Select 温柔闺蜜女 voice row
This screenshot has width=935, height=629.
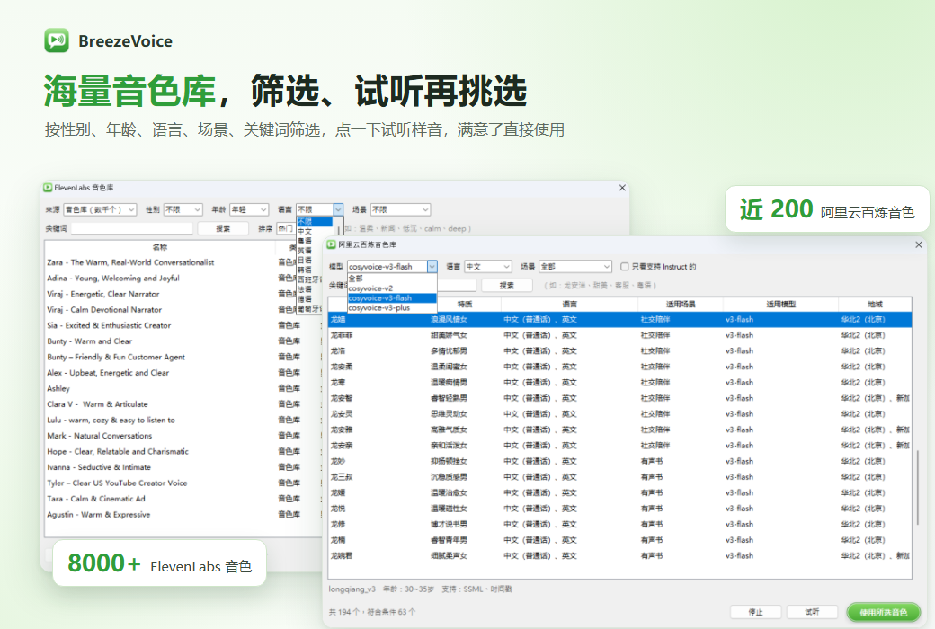pyautogui.click(x=619, y=367)
